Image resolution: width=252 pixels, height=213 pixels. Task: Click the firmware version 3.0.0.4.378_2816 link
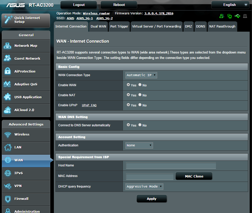159,13
